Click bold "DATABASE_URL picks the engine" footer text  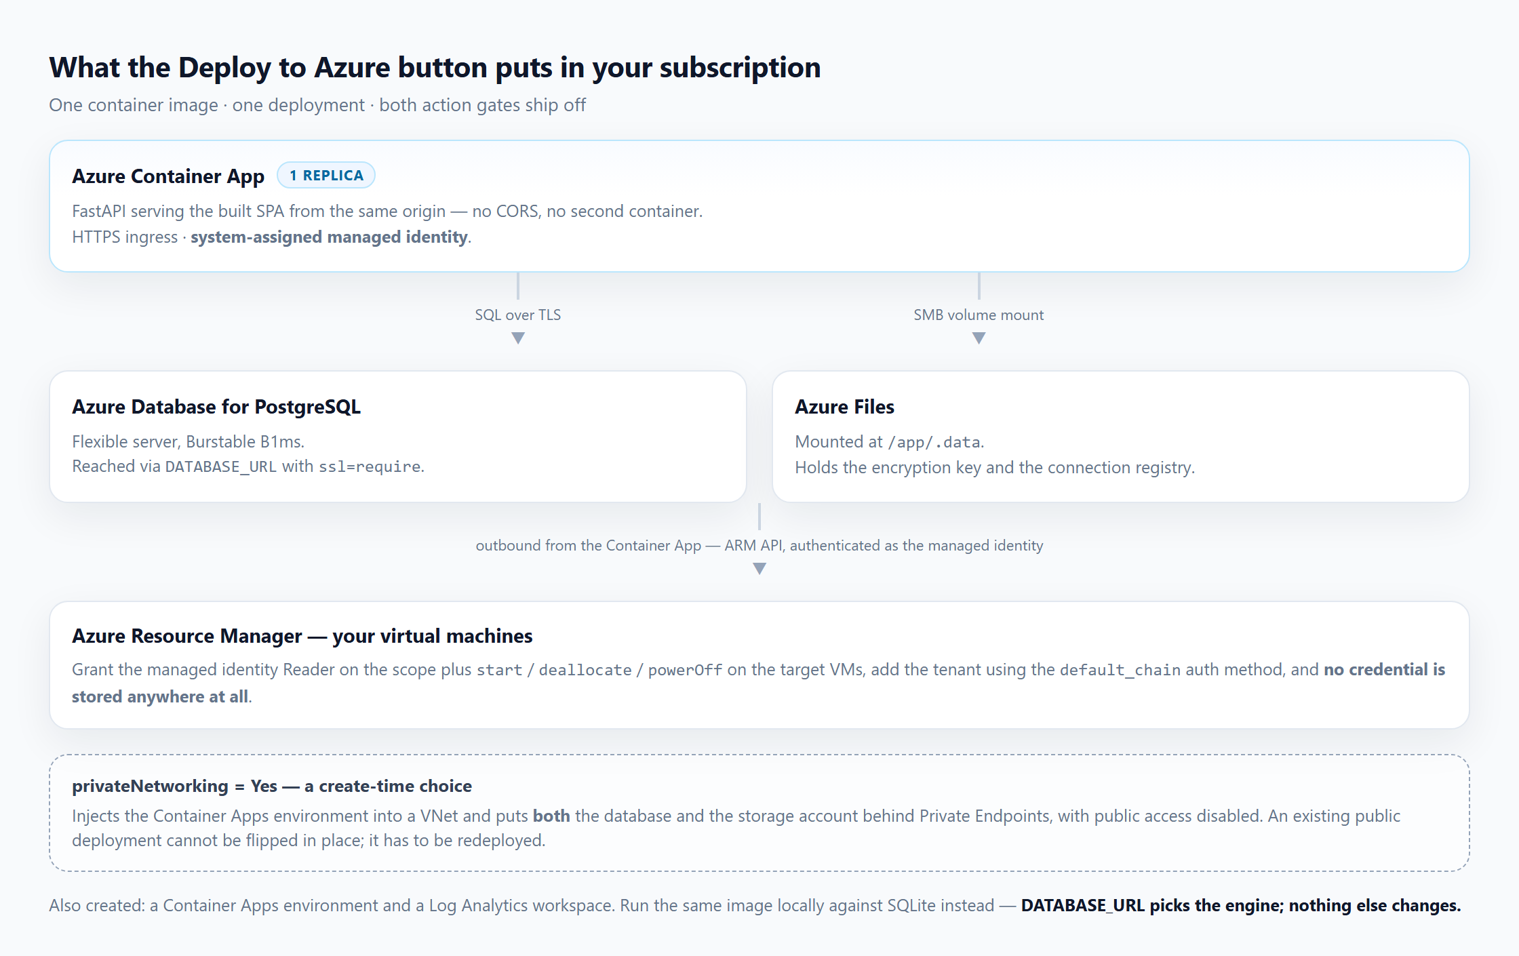click(1241, 905)
